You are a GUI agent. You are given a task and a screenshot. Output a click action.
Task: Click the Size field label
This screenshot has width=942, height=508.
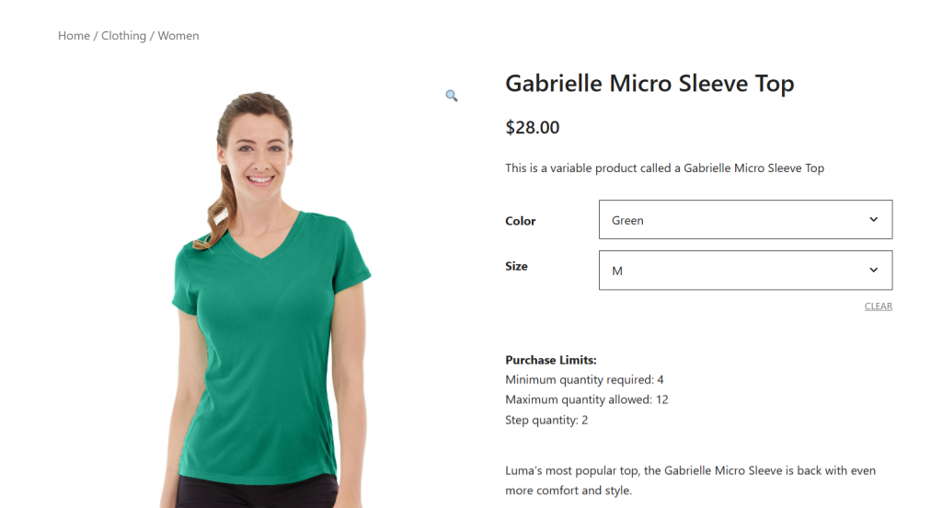point(516,266)
